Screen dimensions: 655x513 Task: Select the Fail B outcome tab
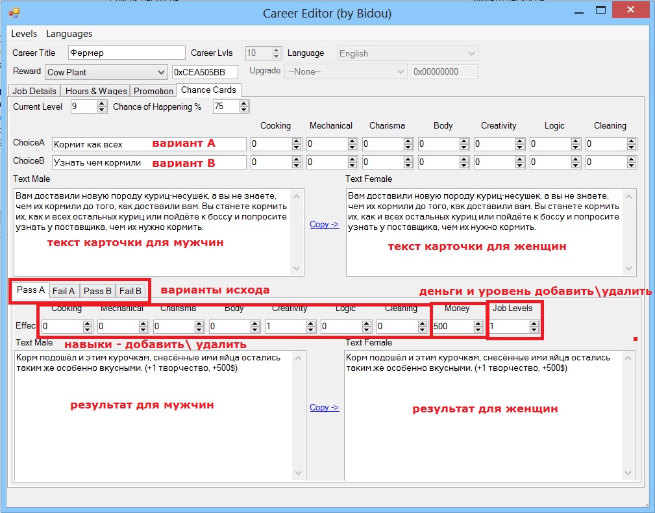pos(130,291)
